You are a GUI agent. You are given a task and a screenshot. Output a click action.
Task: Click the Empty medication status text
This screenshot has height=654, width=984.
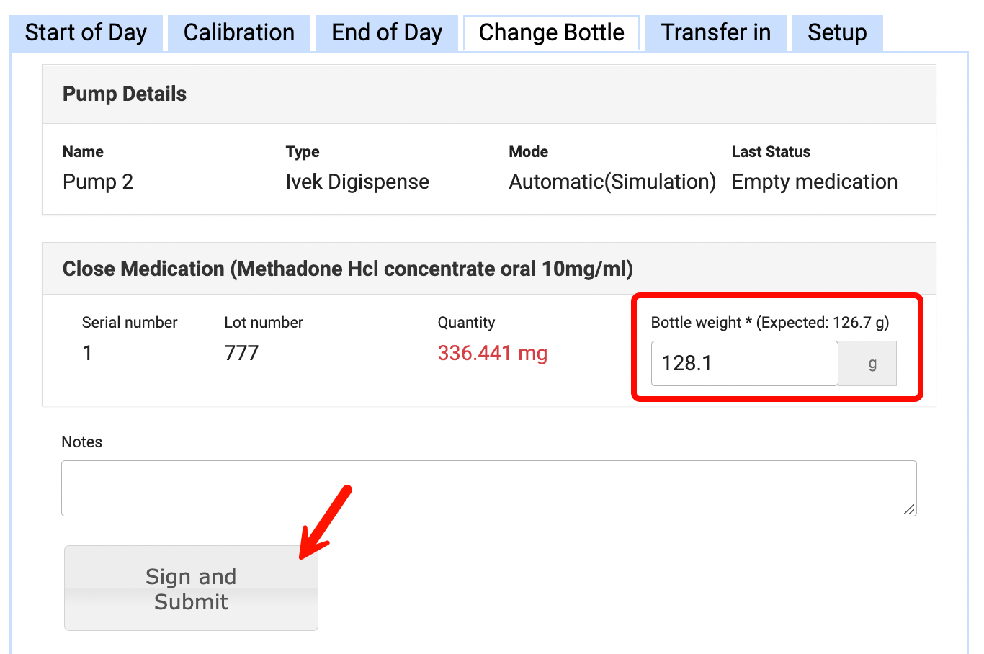814,182
